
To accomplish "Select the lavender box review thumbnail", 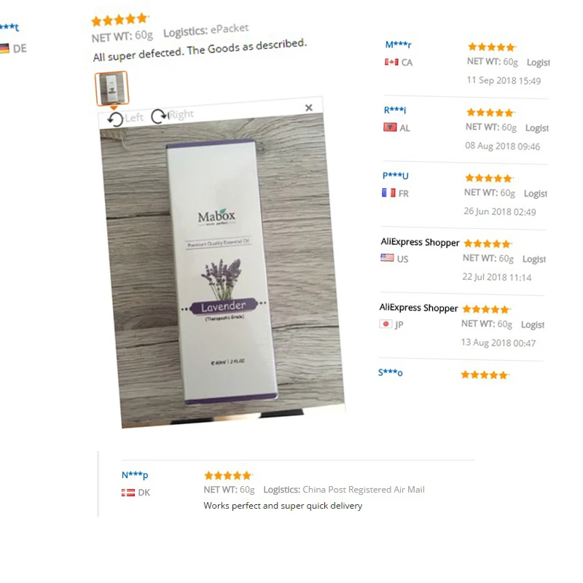I will (112, 88).
